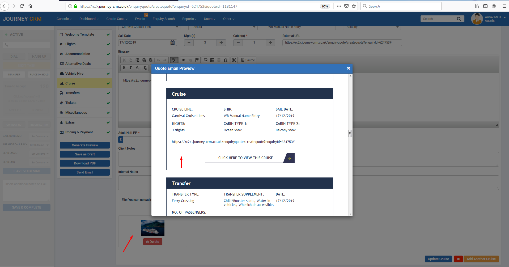Click the preview dialog vertical scrollbar thumb
Image resolution: width=509 pixels, height=267 pixels.
point(350,134)
